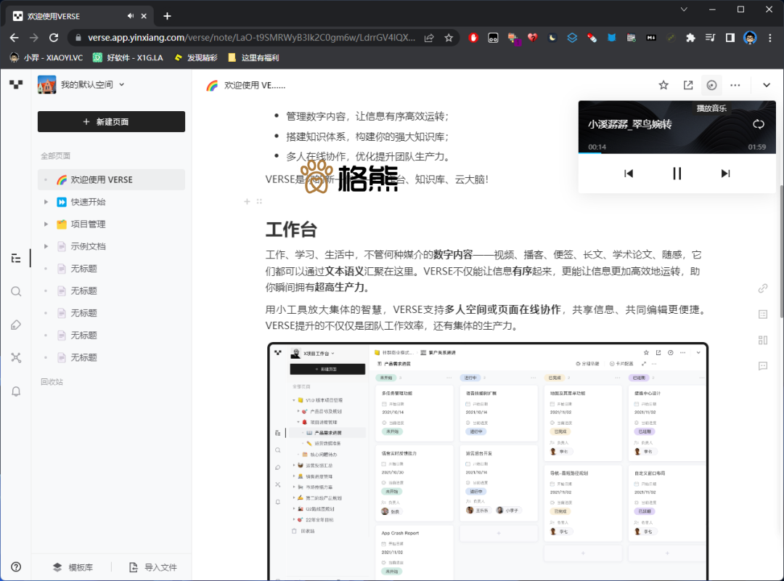Screen dimensions: 784x581
Task: Click the embedded workbench screenshot image
Action: pos(488,461)
